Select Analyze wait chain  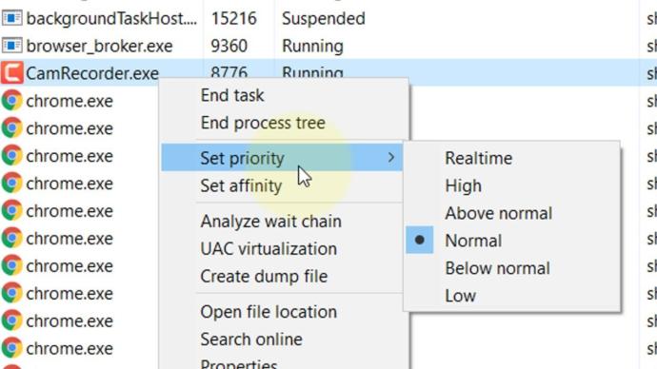270,222
